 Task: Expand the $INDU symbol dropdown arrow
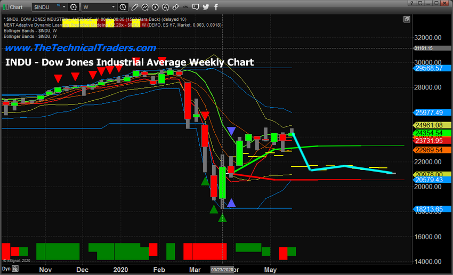point(64,7)
